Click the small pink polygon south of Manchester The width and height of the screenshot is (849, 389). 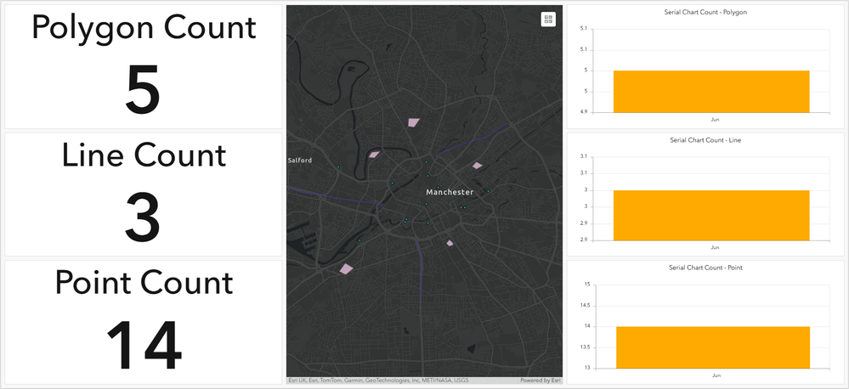click(450, 244)
